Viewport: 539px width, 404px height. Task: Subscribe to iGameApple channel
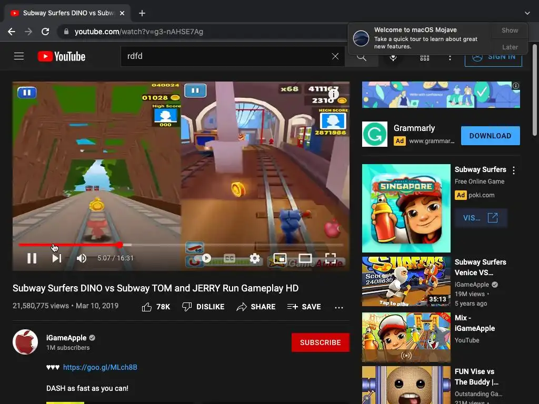click(x=321, y=342)
